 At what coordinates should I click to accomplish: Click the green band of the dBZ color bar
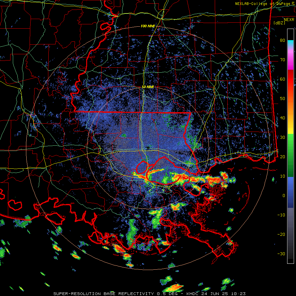(x=290, y=155)
